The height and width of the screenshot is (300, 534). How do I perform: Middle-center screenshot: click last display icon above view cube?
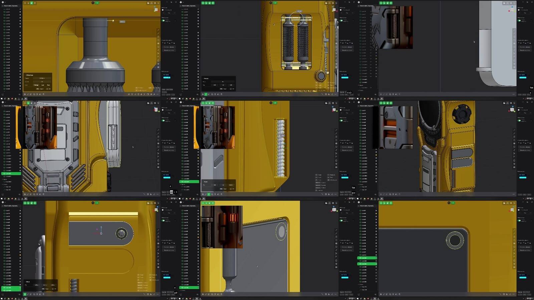point(336,103)
